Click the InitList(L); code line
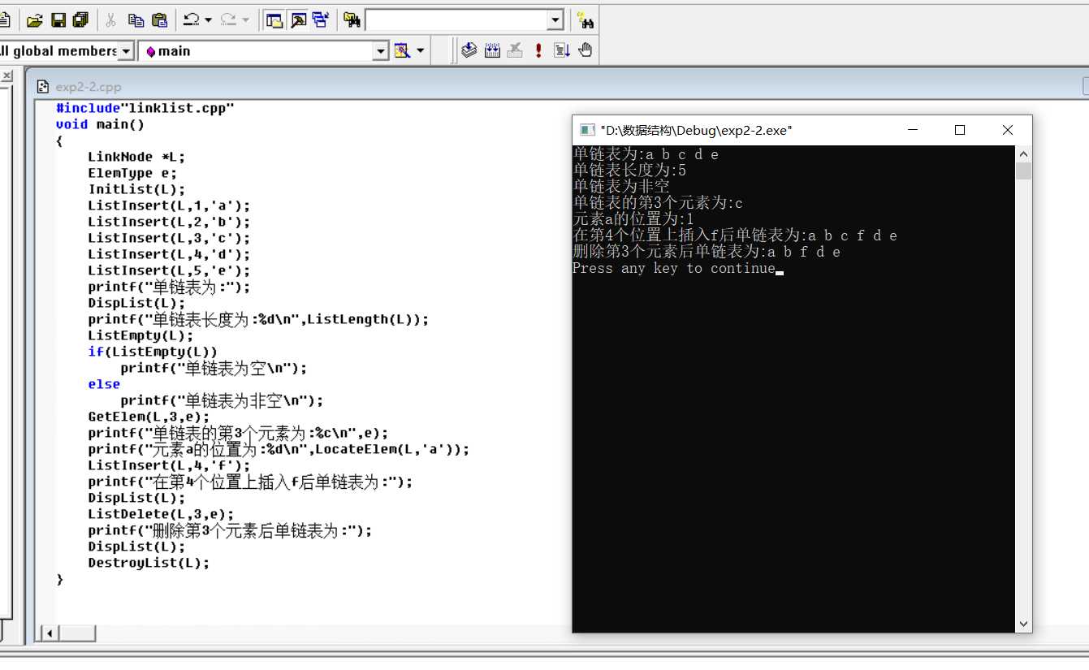Screen dimensions: 1089x670 (136, 189)
